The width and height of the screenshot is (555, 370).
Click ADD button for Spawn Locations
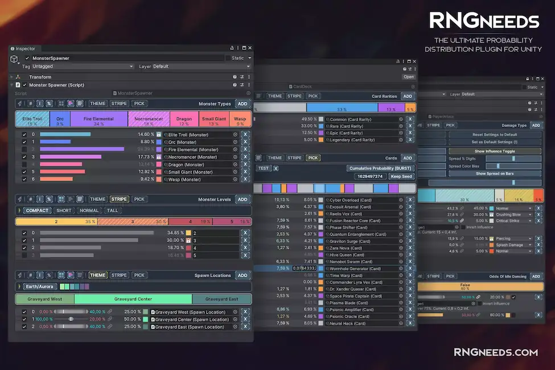242,276
